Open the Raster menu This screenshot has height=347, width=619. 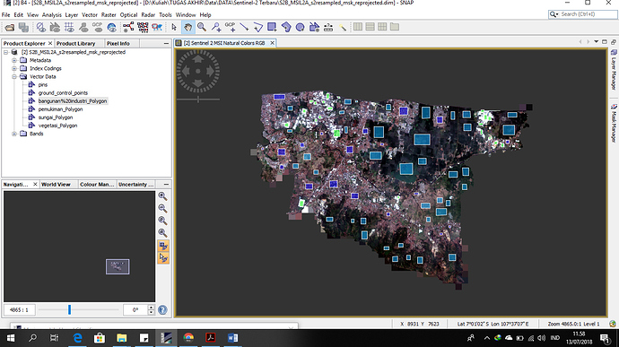click(x=109, y=15)
